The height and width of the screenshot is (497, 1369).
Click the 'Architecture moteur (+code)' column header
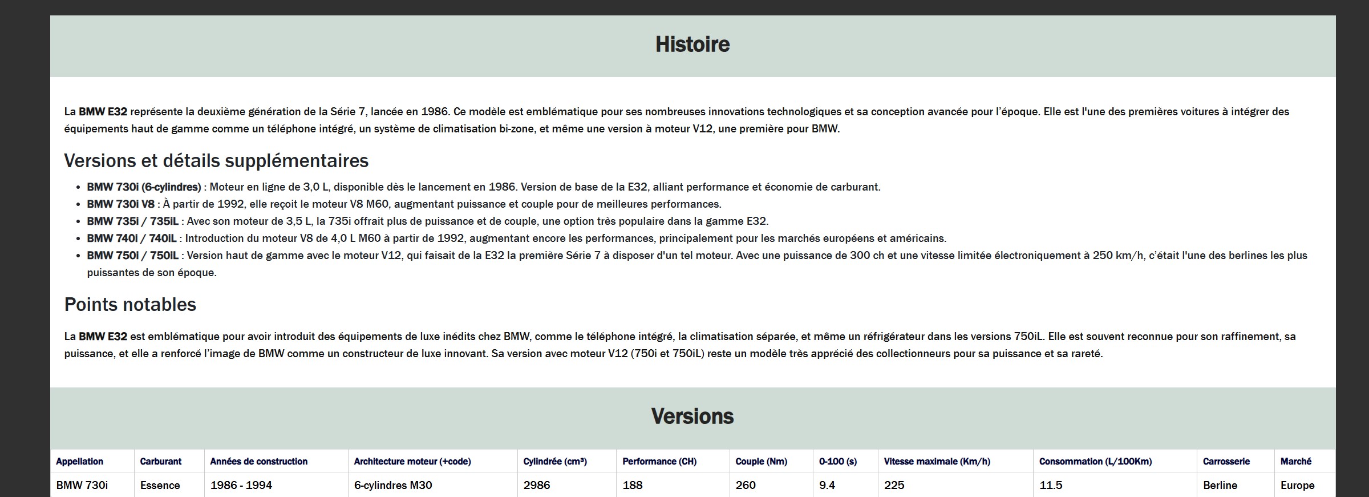[412, 462]
